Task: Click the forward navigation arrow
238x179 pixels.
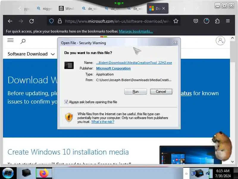Action: 21,21
